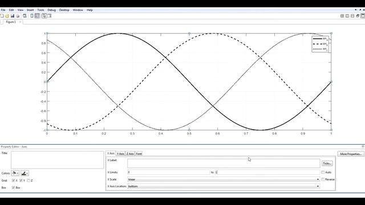Click the New Figure toolbar icon
Viewport: 365px width, 205px height.
tap(2, 16)
